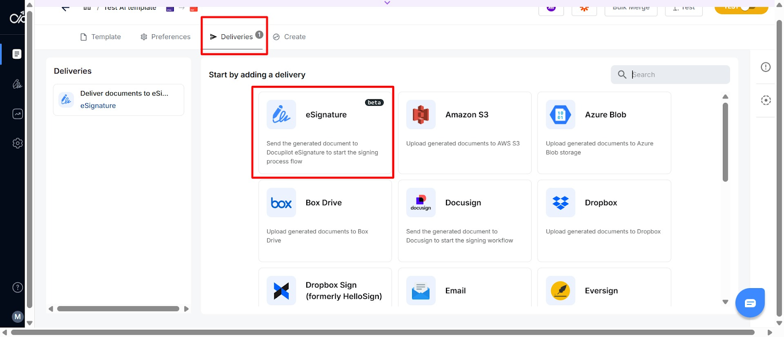Image resolution: width=784 pixels, height=337 pixels.
Task: Click the magnifier icon in the search box
Action: [622, 74]
